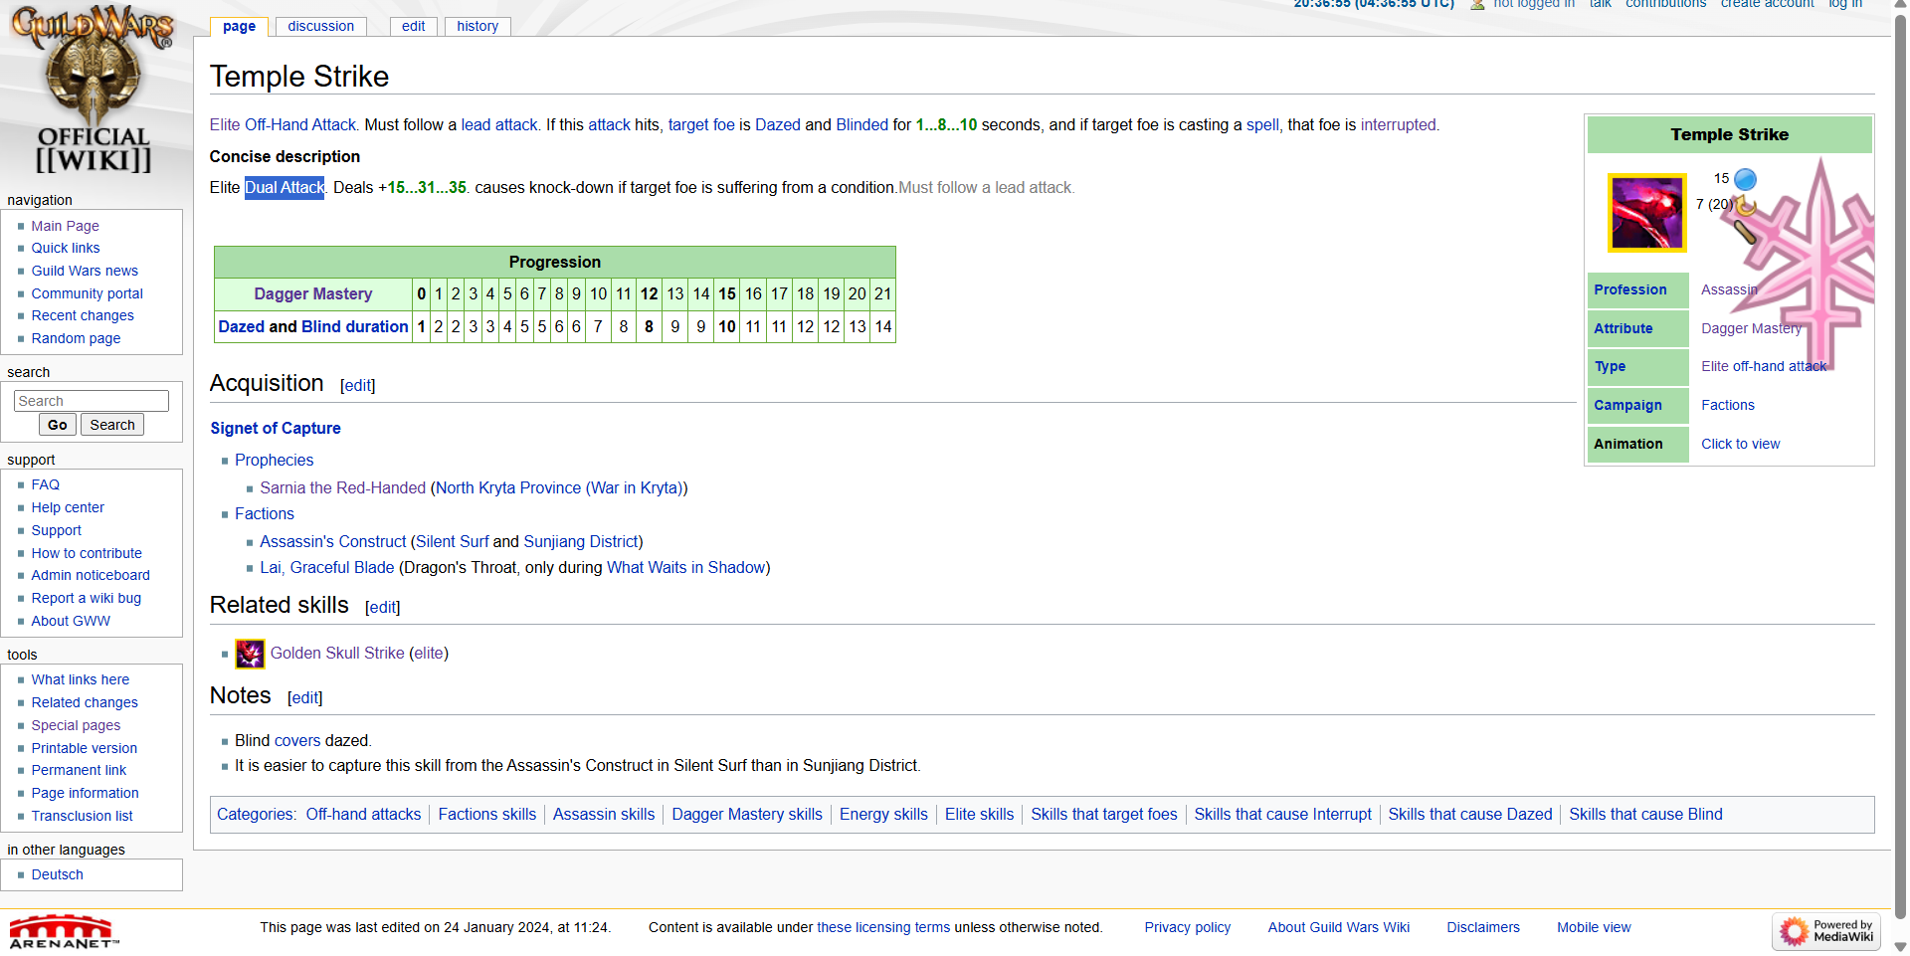The width and height of the screenshot is (1910, 956).
Task: Switch to the Deutsch language version
Action: [58, 875]
